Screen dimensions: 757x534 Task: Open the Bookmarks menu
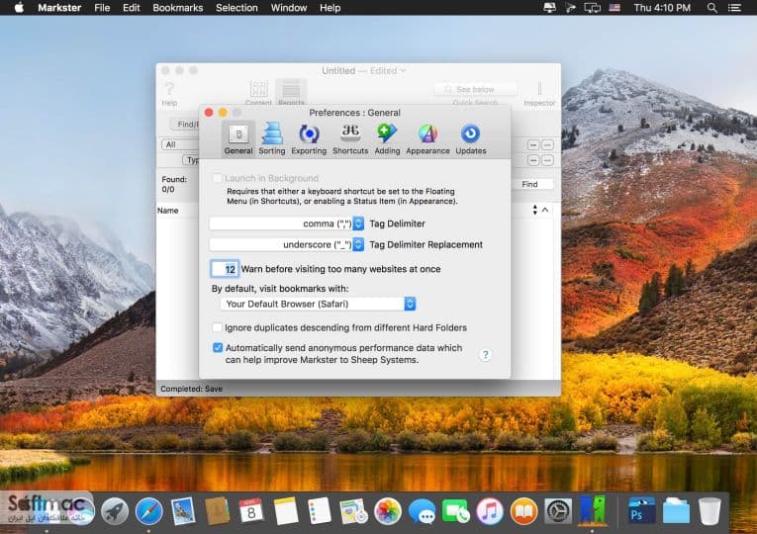click(x=178, y=8)
